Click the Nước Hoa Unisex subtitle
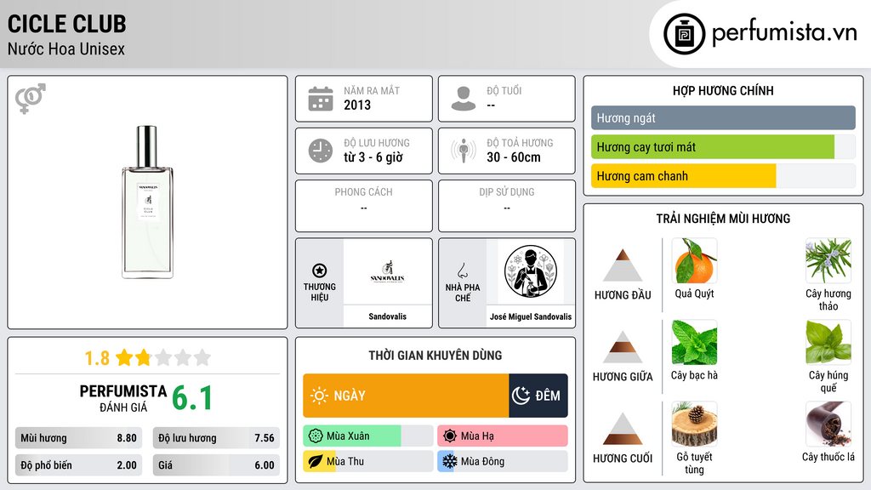Image resolution: width=871 pixels, height=490 pixels. pos(66,49)
